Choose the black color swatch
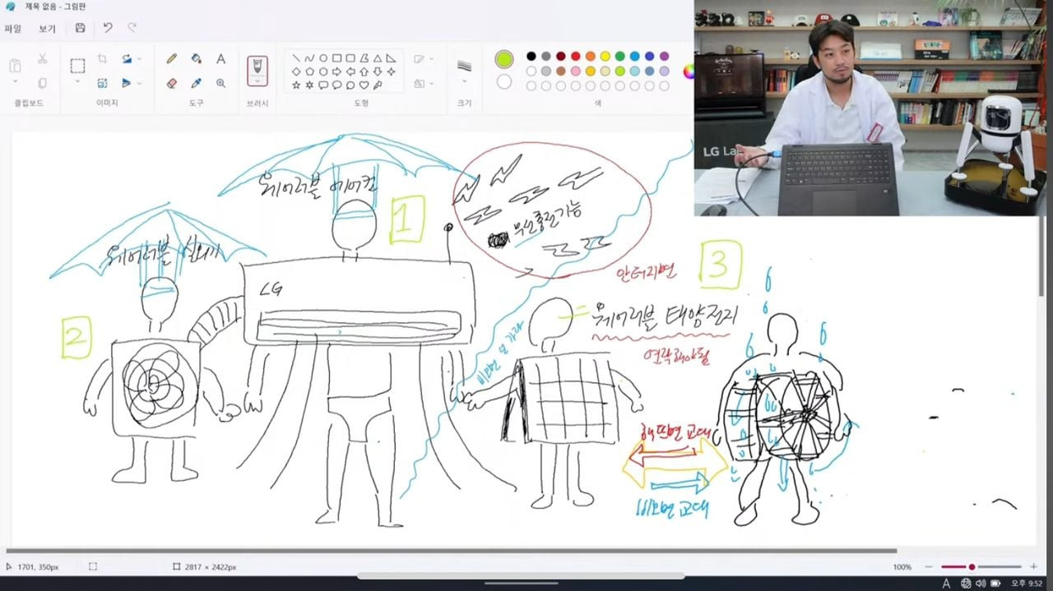Screen dimensions: 1053x591 531,56
